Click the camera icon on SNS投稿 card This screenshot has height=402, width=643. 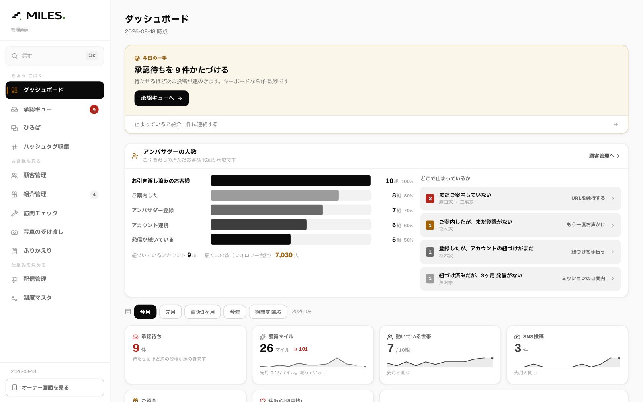tap(517, 337)
